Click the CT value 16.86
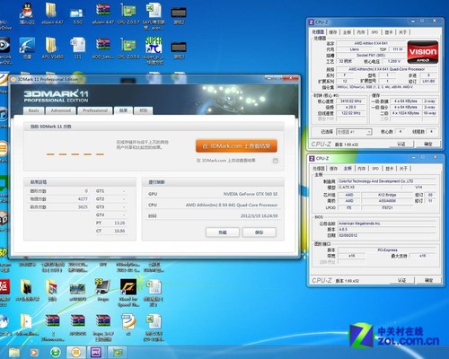449x359 pixels. point(119,231)
